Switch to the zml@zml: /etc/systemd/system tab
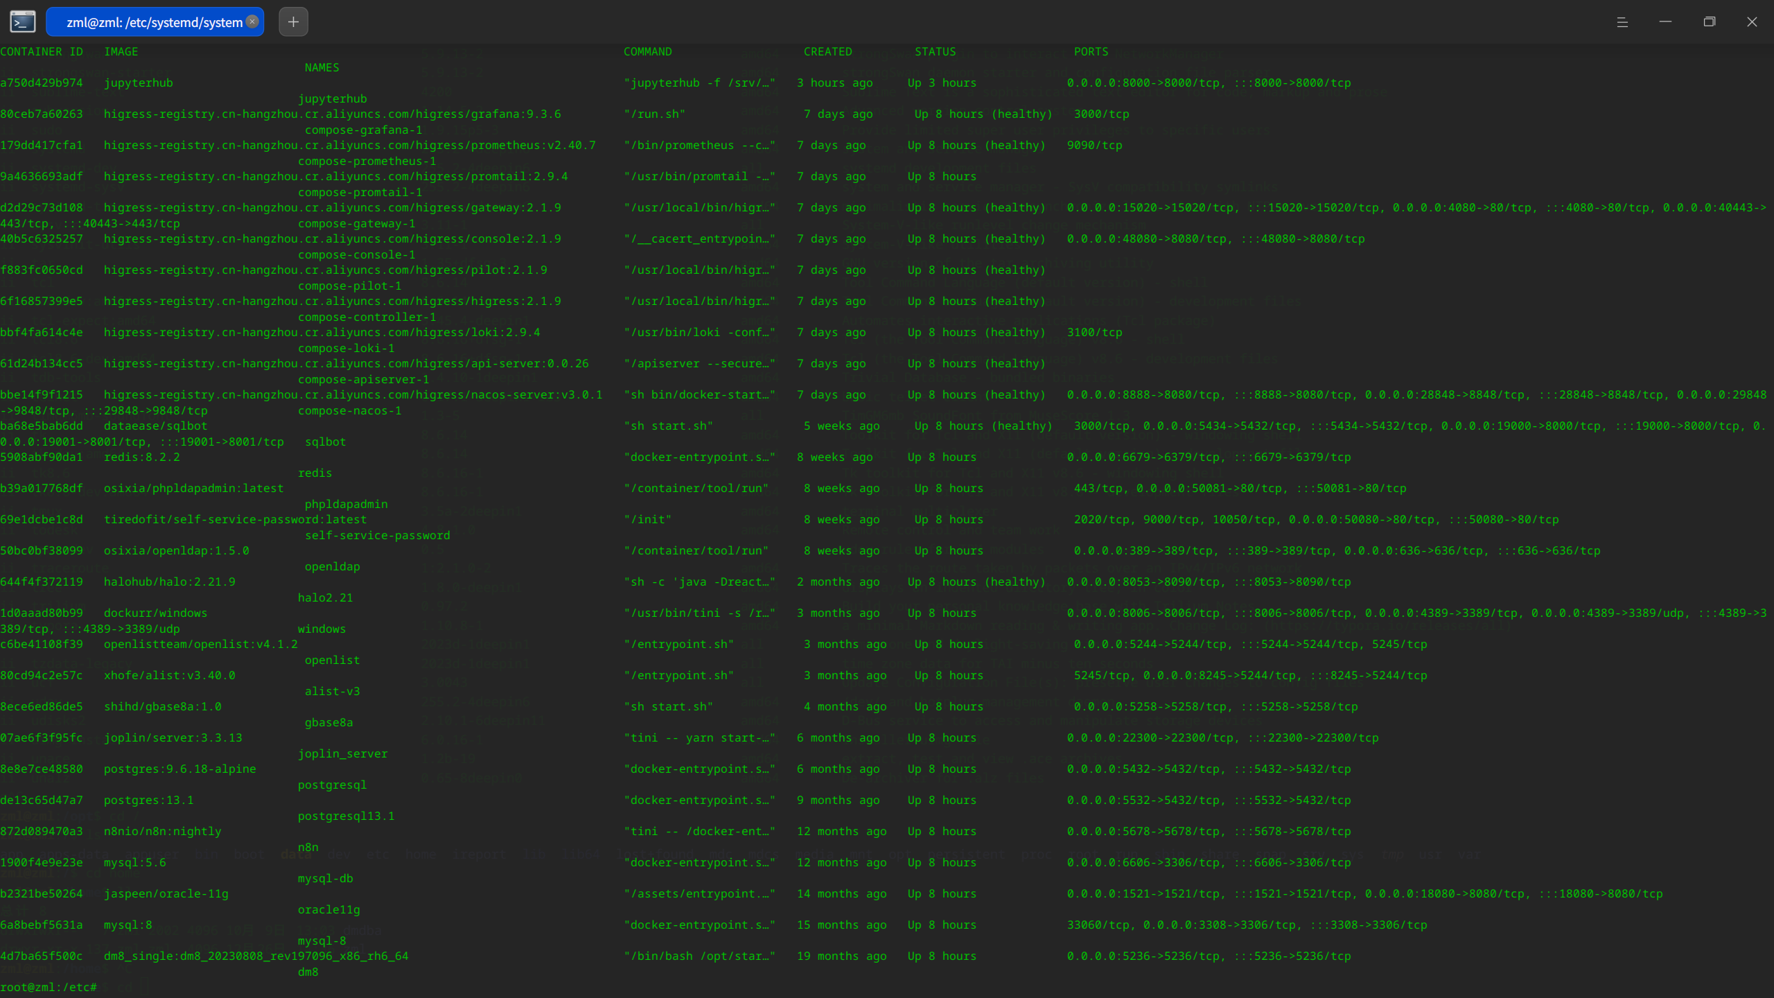Viewport: 1774px width, 998px height. point(154,22)
